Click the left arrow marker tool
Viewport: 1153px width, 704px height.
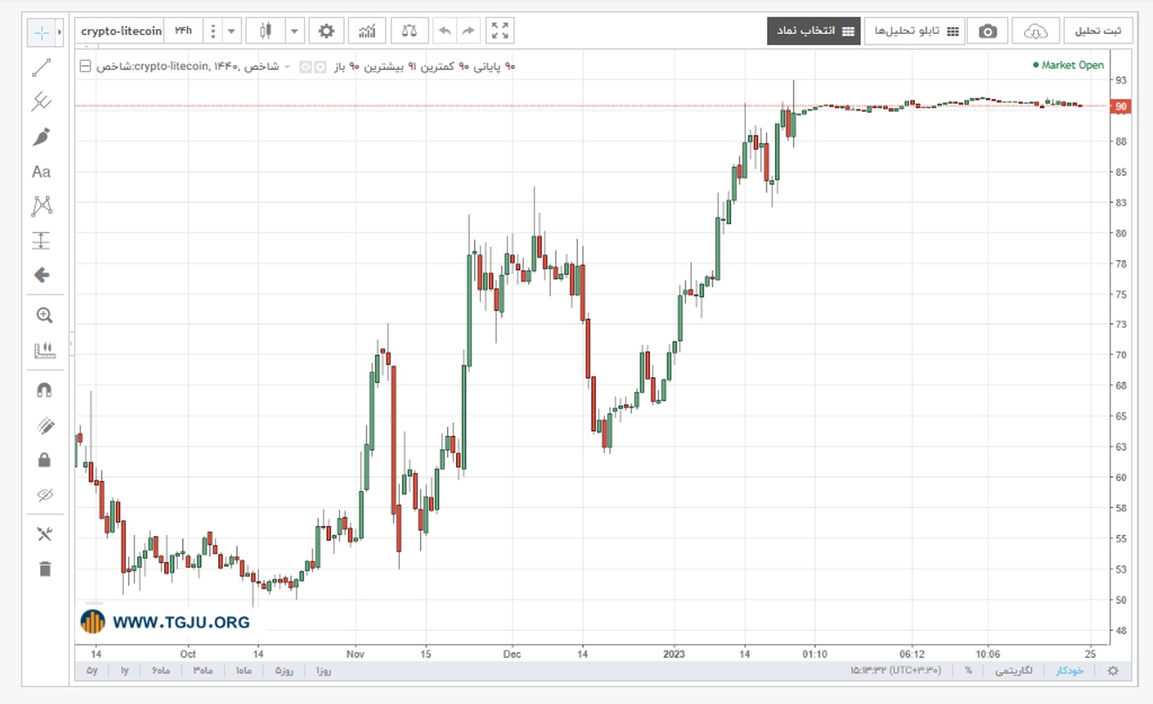click(x=42, y=275)
